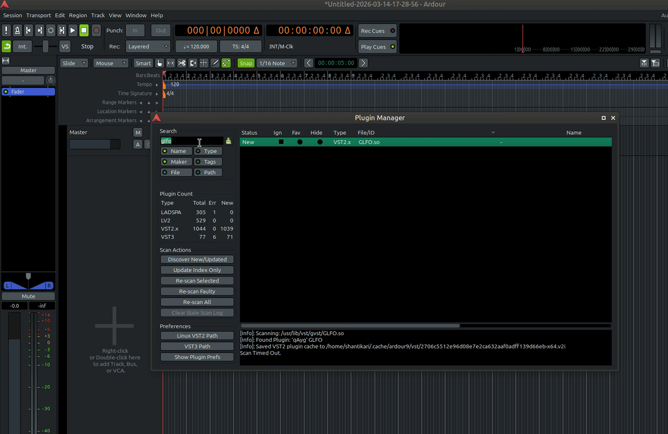Activate the loop playback icon

[51, 30]
